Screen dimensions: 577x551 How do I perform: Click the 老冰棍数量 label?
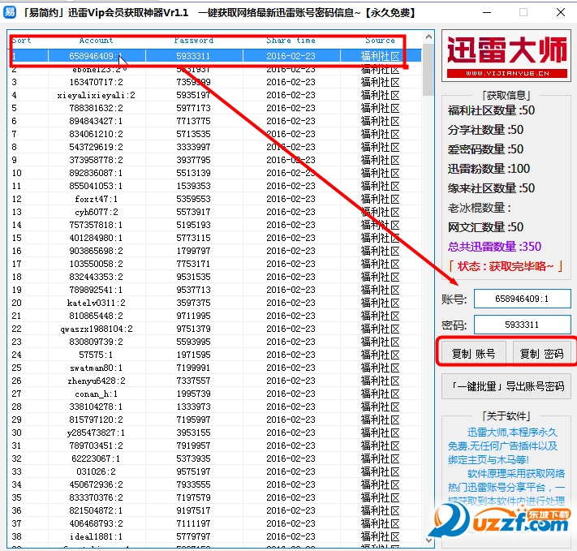click(479, 208)
